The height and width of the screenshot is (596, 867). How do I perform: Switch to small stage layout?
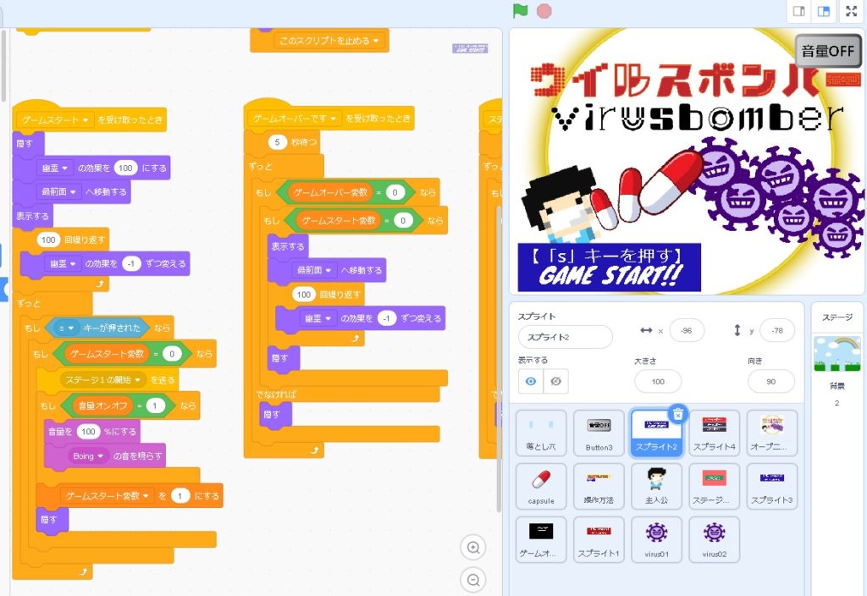coord(798,11)
